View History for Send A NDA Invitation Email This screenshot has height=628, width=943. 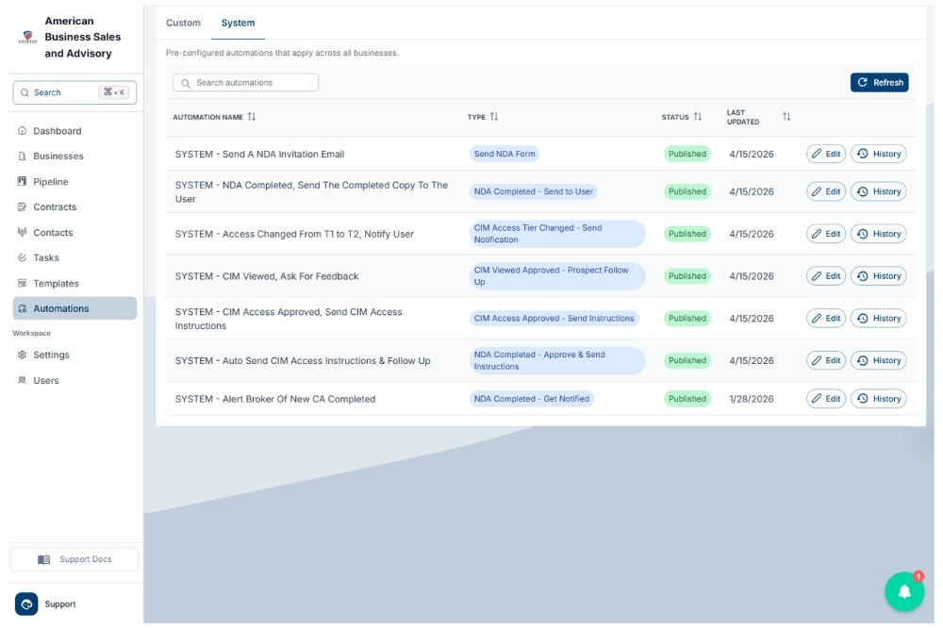[x=878, y=154]
